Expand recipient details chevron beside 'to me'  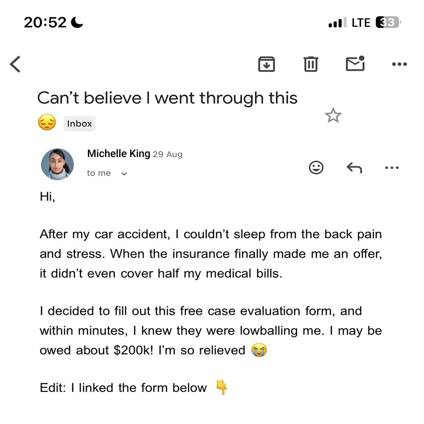[124, 174]
